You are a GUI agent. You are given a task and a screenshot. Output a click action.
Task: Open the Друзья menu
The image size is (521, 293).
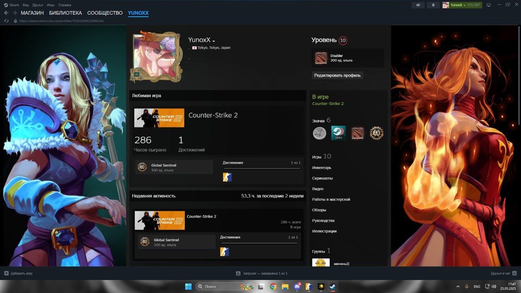pyautogui.click(x=38, y=5)
